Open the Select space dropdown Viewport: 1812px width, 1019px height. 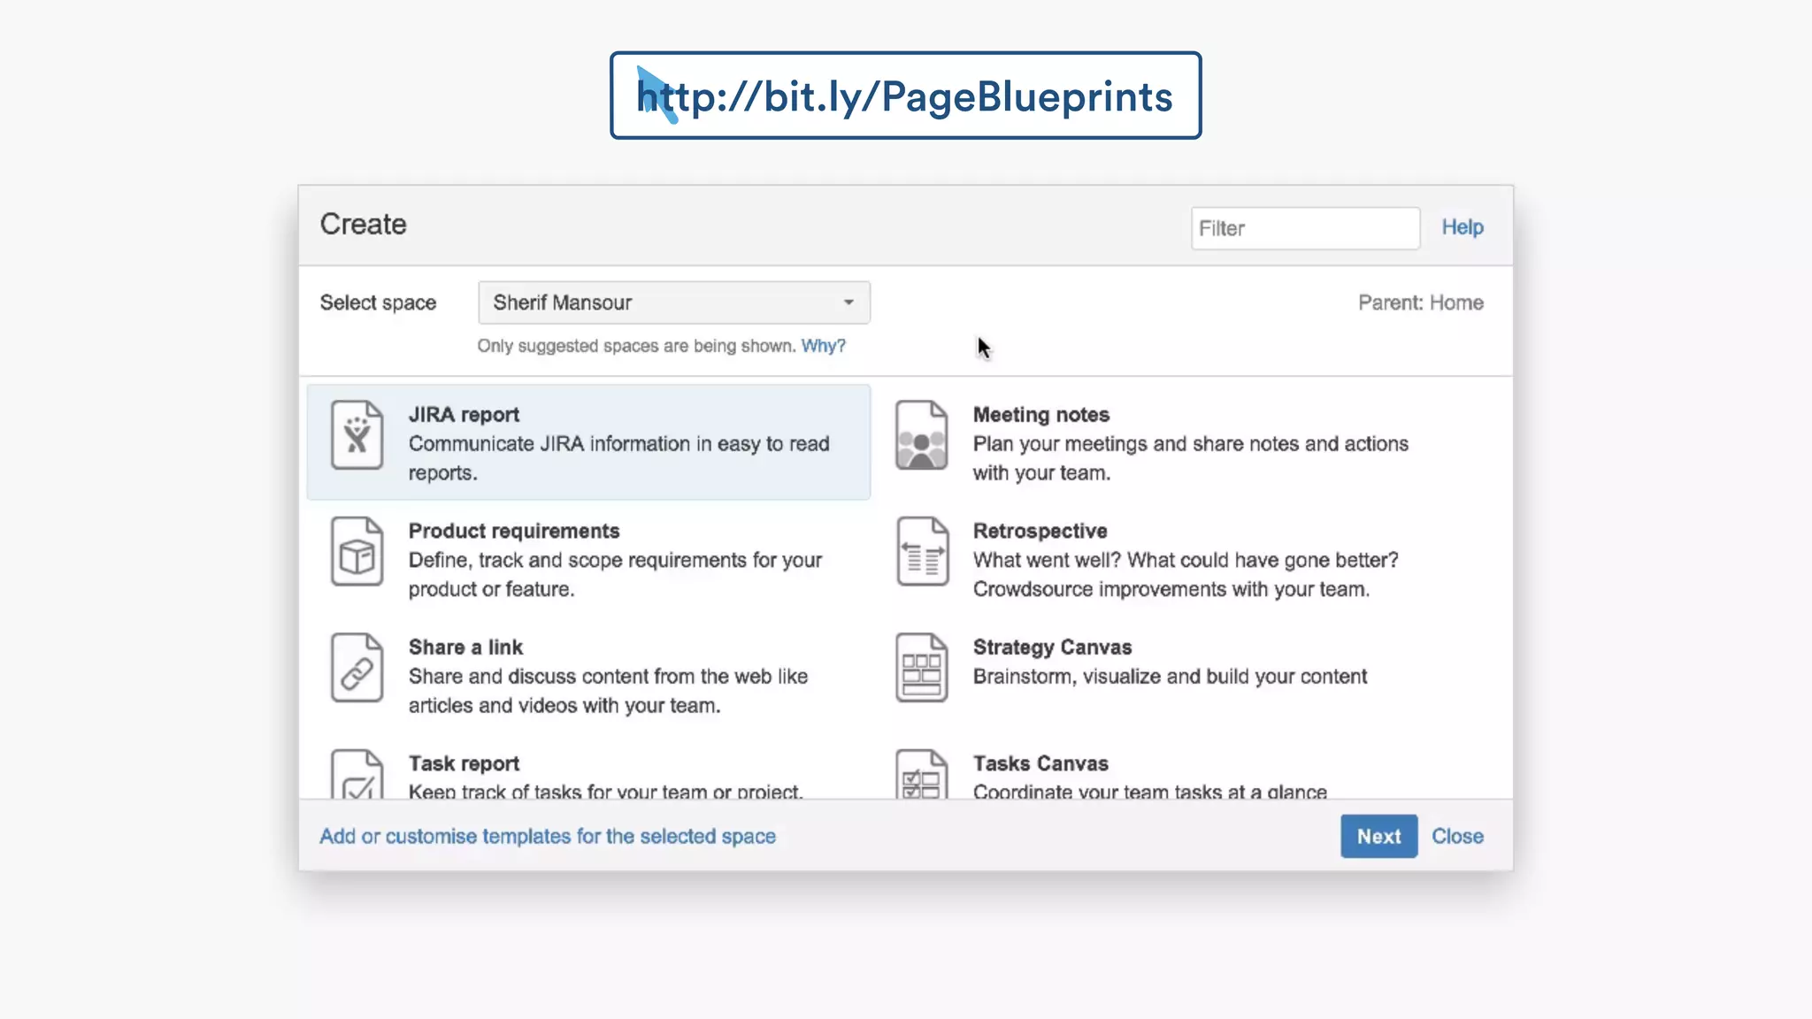(673, 303)
